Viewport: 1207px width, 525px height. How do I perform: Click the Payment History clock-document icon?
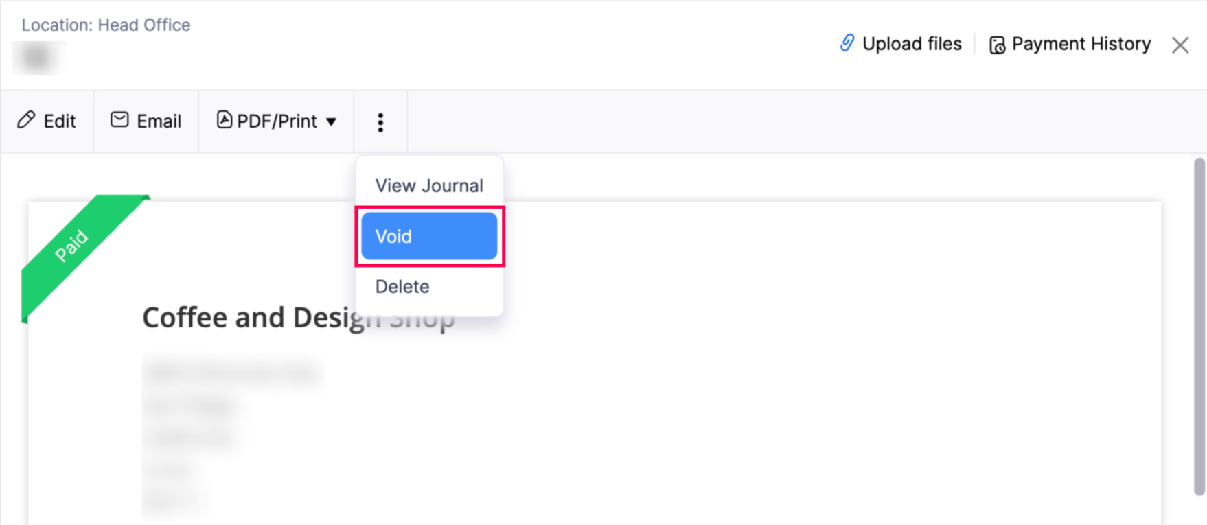pyautogui.click(x=997, y=45)
